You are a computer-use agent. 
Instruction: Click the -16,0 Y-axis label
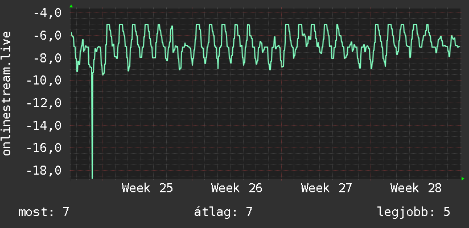click(44, 148)
